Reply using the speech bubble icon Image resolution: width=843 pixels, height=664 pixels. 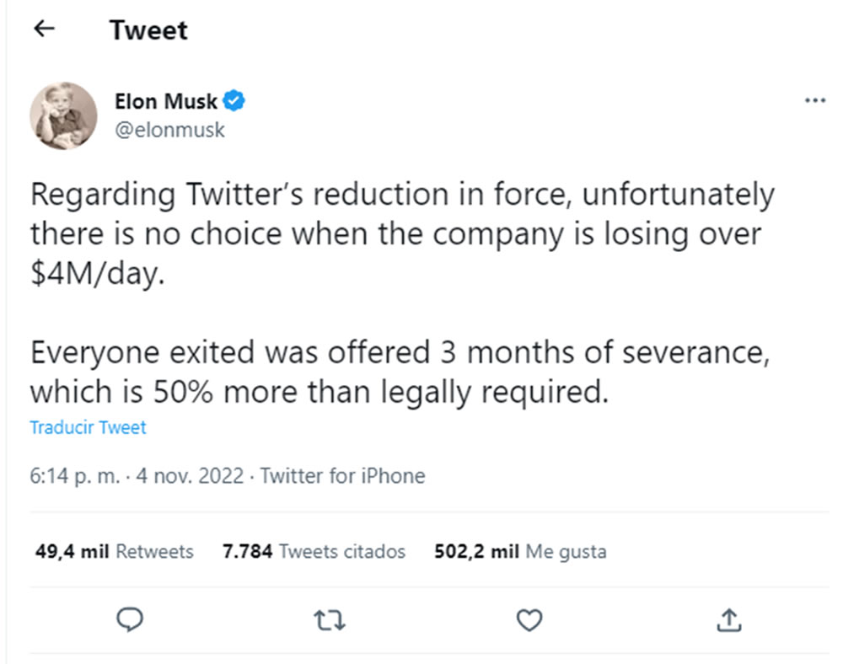click(130, 619)
